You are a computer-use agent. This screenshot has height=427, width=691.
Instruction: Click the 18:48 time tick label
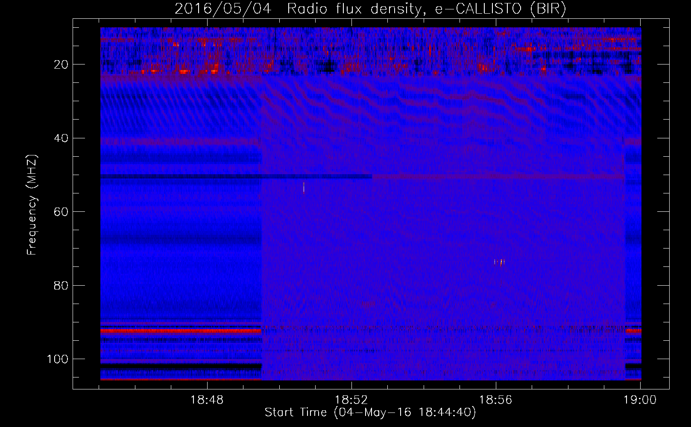[207, 400]
